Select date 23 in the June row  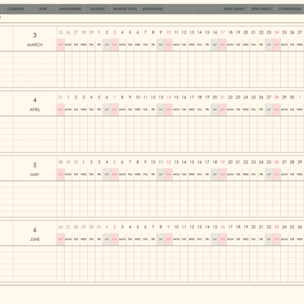pyautogui.click(x=277, y=227)
